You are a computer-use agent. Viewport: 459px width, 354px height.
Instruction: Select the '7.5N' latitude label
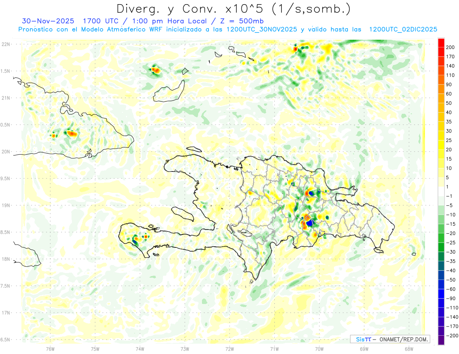tap(5, 286)
